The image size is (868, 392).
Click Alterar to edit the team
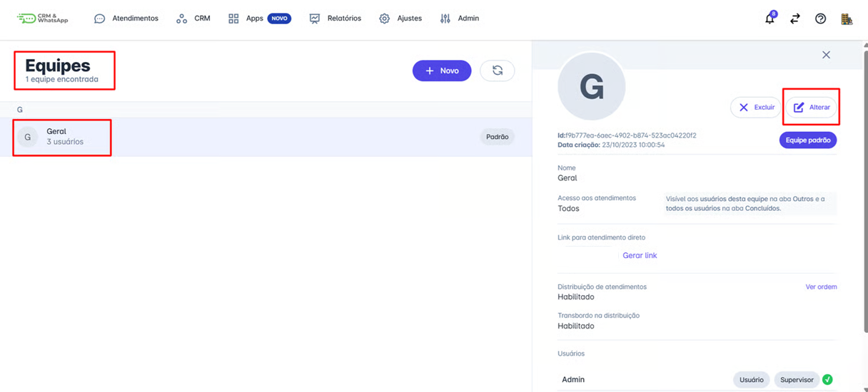(812, 107)
